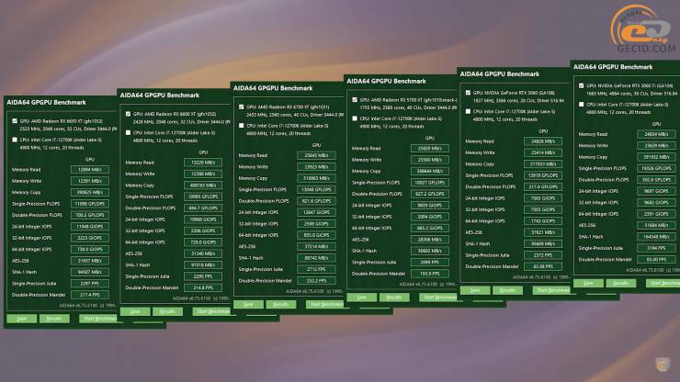Open Results in the RTX 3060 Ti window
680x382 pixels.
(620, 283)
